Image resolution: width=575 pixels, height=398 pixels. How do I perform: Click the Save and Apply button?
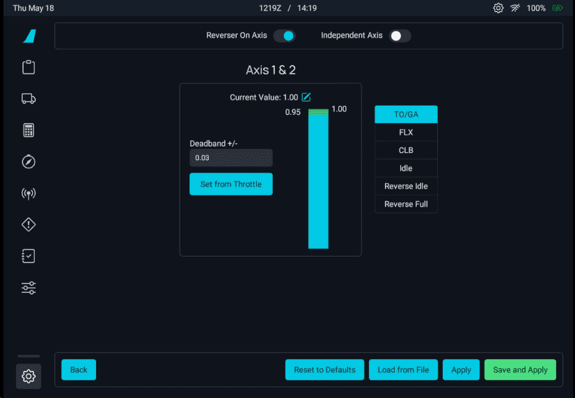coord(520,369)
